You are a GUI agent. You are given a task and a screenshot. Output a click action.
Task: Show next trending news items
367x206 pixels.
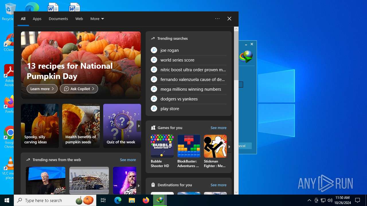139,185
